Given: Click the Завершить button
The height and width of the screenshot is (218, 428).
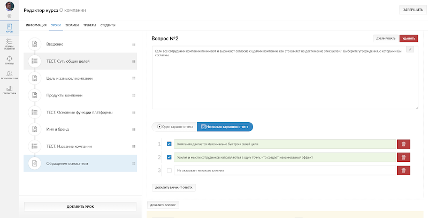Looking at the screenshot, I should [412, 10].
